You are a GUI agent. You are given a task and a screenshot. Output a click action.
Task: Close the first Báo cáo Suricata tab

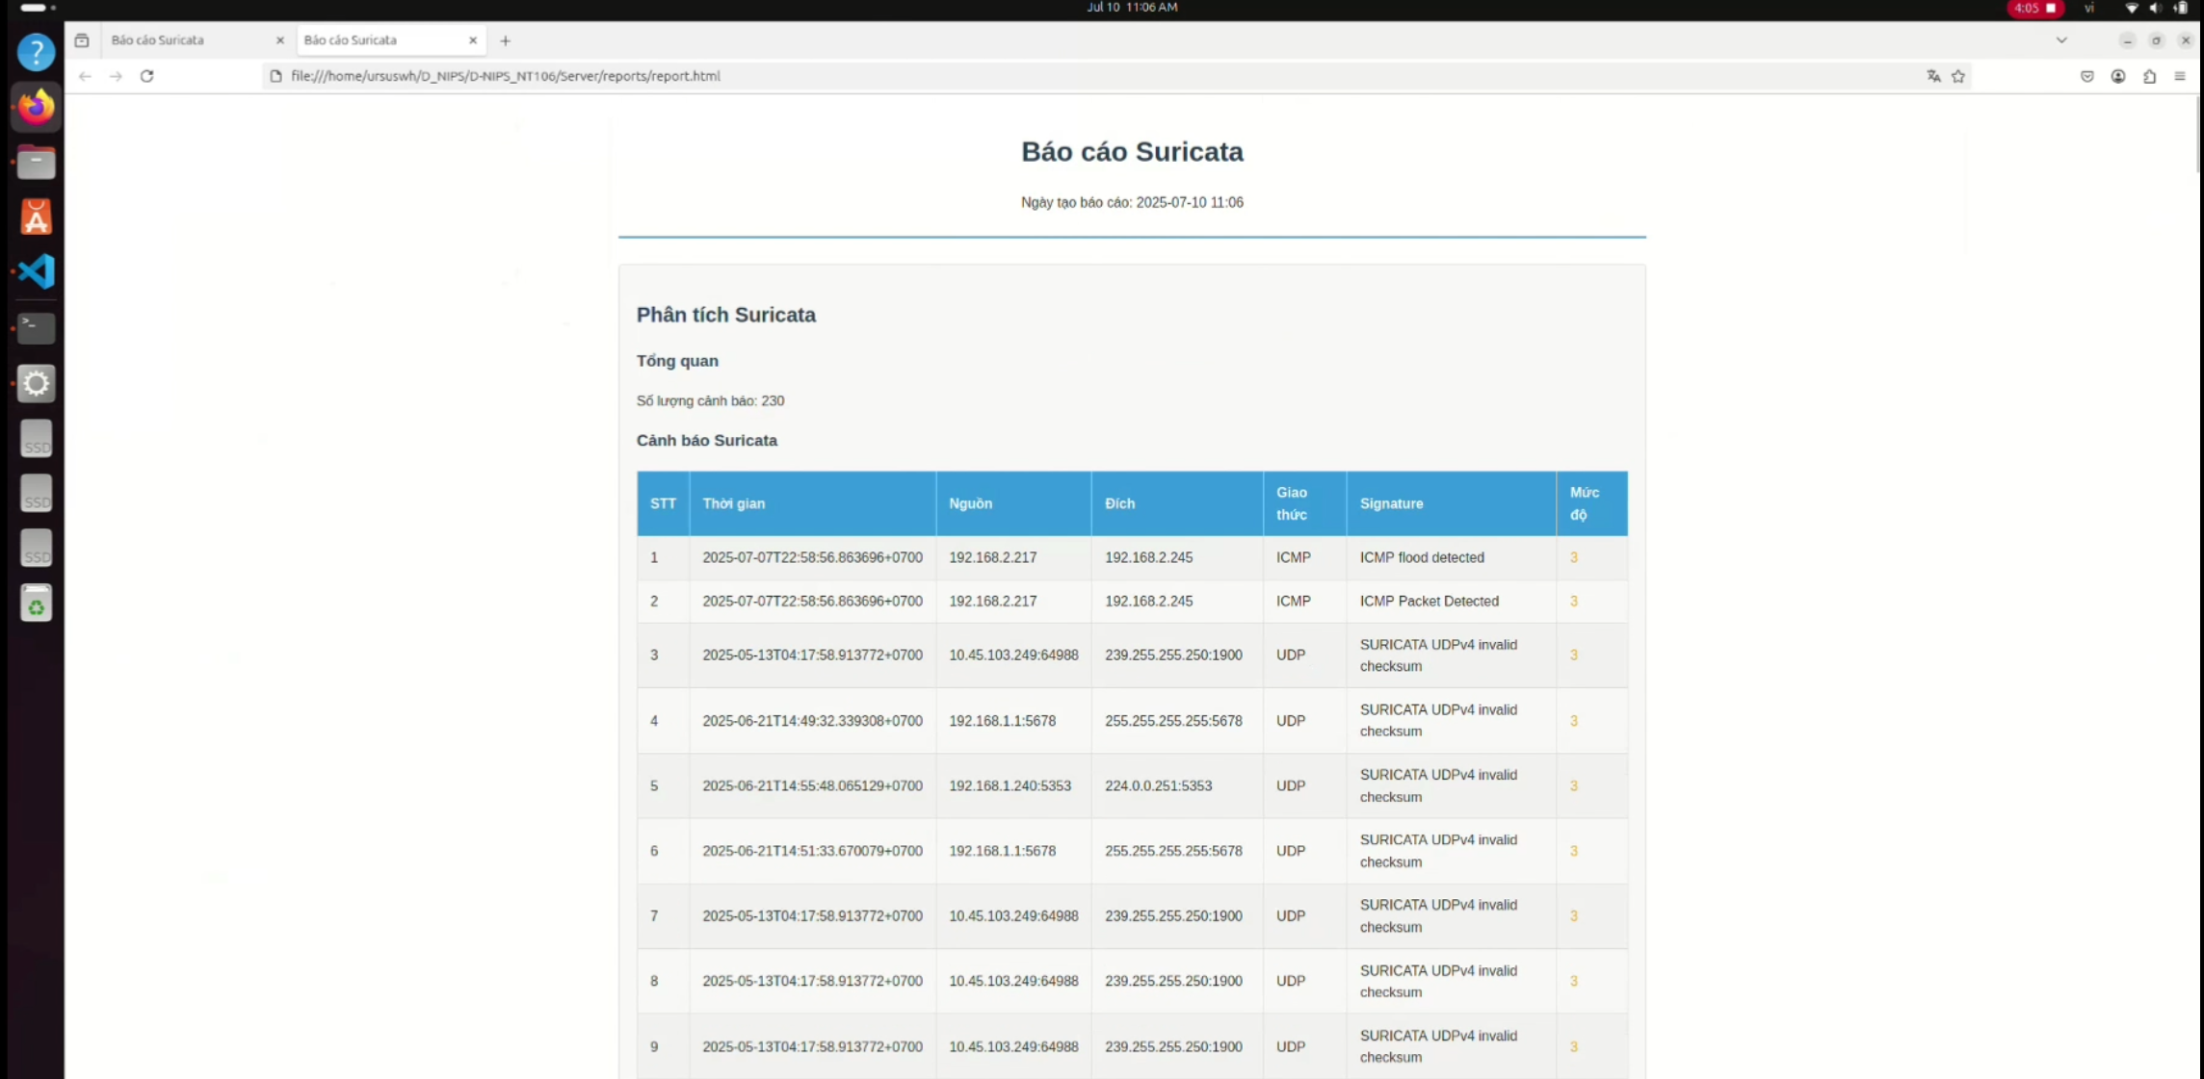click(280, 40)
